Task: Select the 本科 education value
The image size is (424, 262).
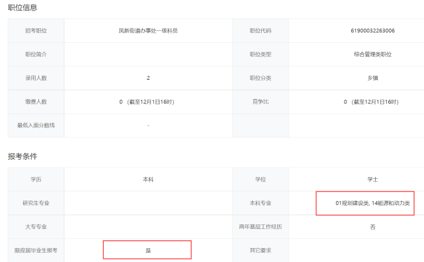Action: tap(148, 180)
